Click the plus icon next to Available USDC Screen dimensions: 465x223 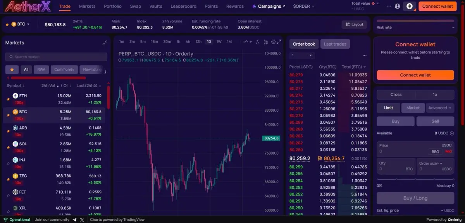[x=452, y=133]
